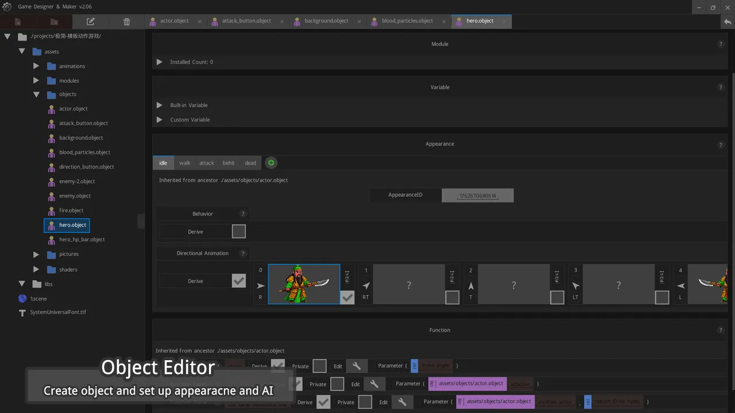Toggle Initial checkbox for direction 1 RT

pyautogui.click(x=452, y=297)
